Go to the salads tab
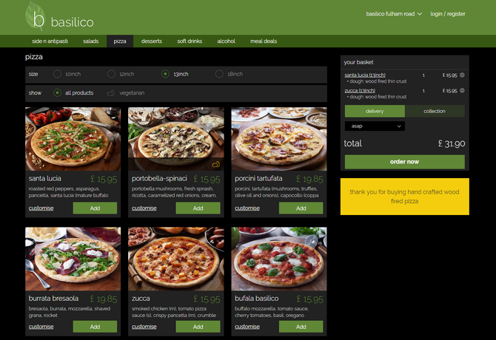Viewport: 496px width, 340px height. tap(91, 41)
